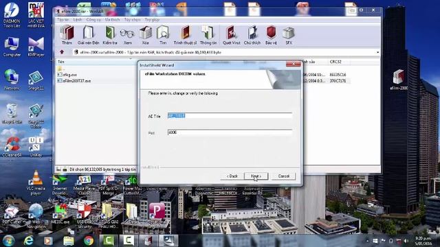Open Windows Explorer from the taskbar
The height and width of the screenshot is (247, 440).
(69, 241)
